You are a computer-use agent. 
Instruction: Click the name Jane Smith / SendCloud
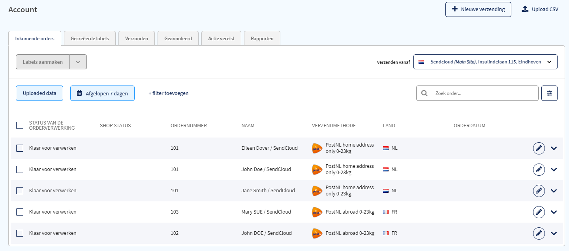coord(268,191)
